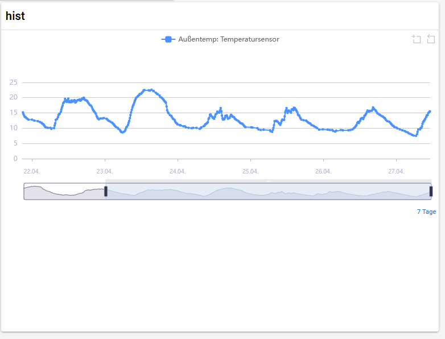
Task: Click the 25.04. date axis label
Action: pyautogui.click(x=250, y=171)
